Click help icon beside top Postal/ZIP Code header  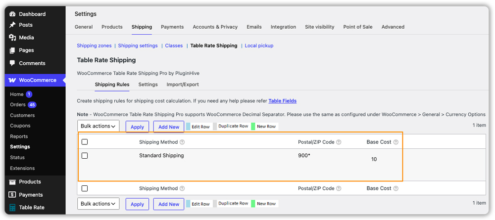[x=339, y=142]
